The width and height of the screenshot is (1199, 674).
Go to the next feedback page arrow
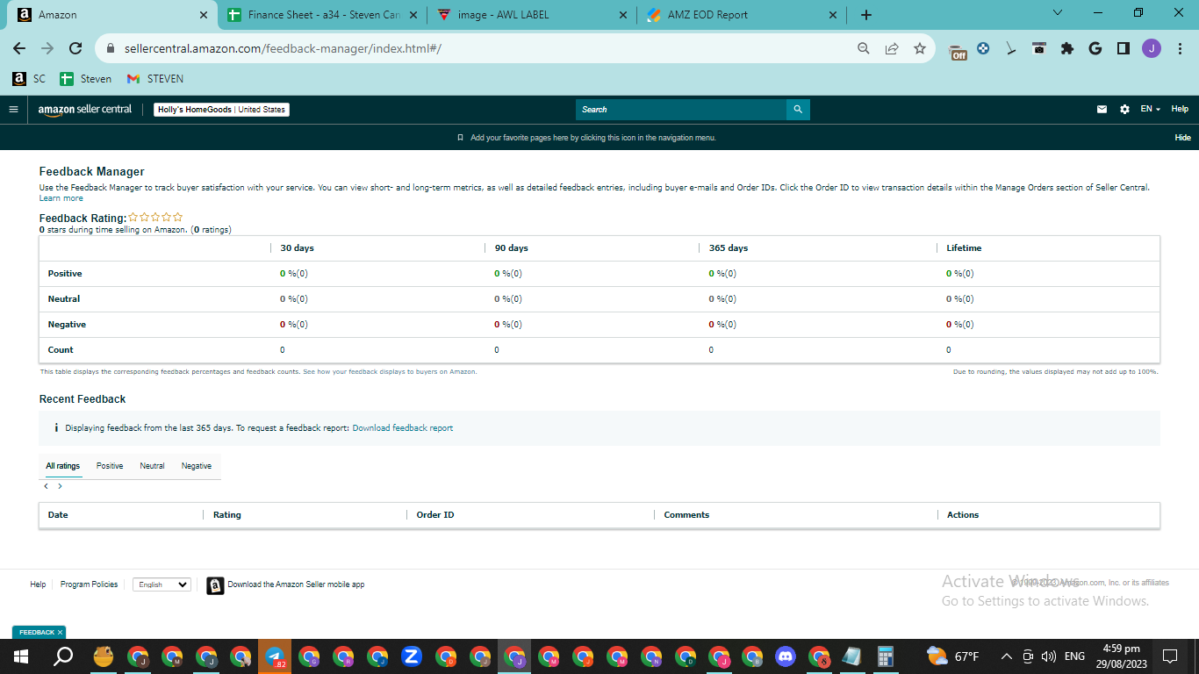click(x=60, y=486)
